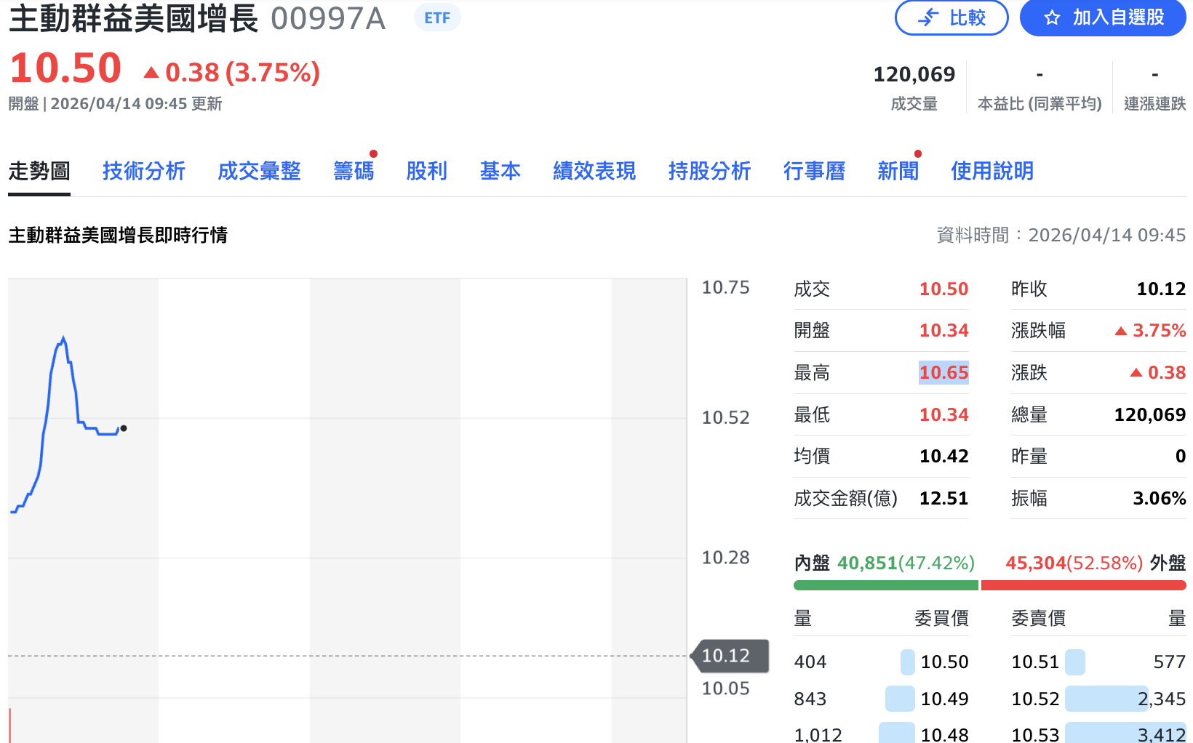Click the red notification dot on 新聞 tab

click(918, 153)
